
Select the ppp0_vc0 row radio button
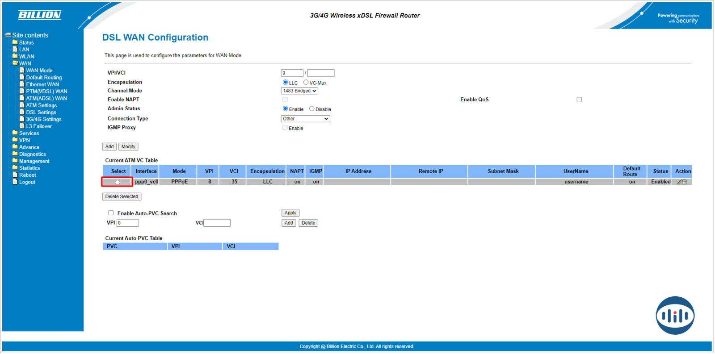point(118,183)
